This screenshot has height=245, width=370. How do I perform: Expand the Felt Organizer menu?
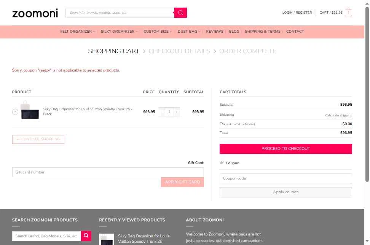point(77,32)
